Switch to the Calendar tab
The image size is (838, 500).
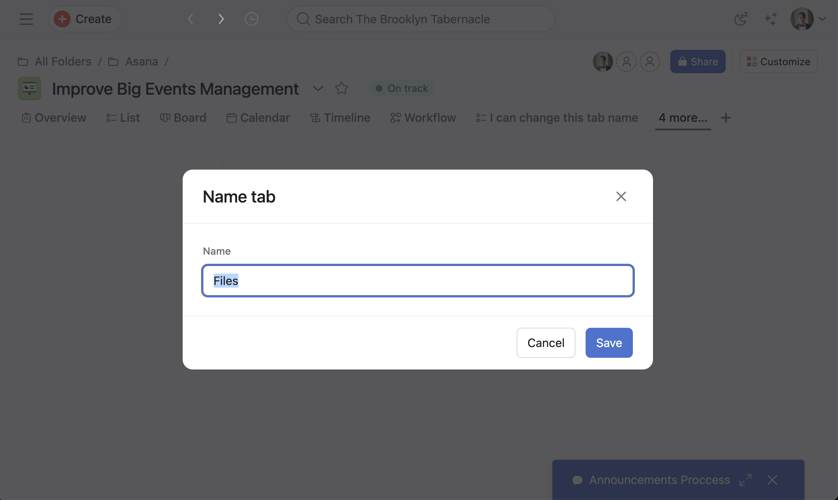(258, 118)
